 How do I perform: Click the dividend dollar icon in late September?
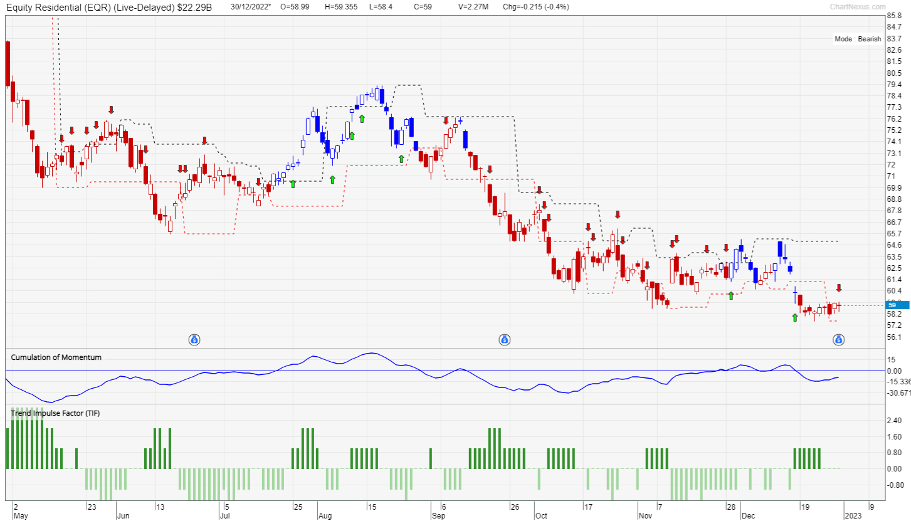tap(504, 340)
